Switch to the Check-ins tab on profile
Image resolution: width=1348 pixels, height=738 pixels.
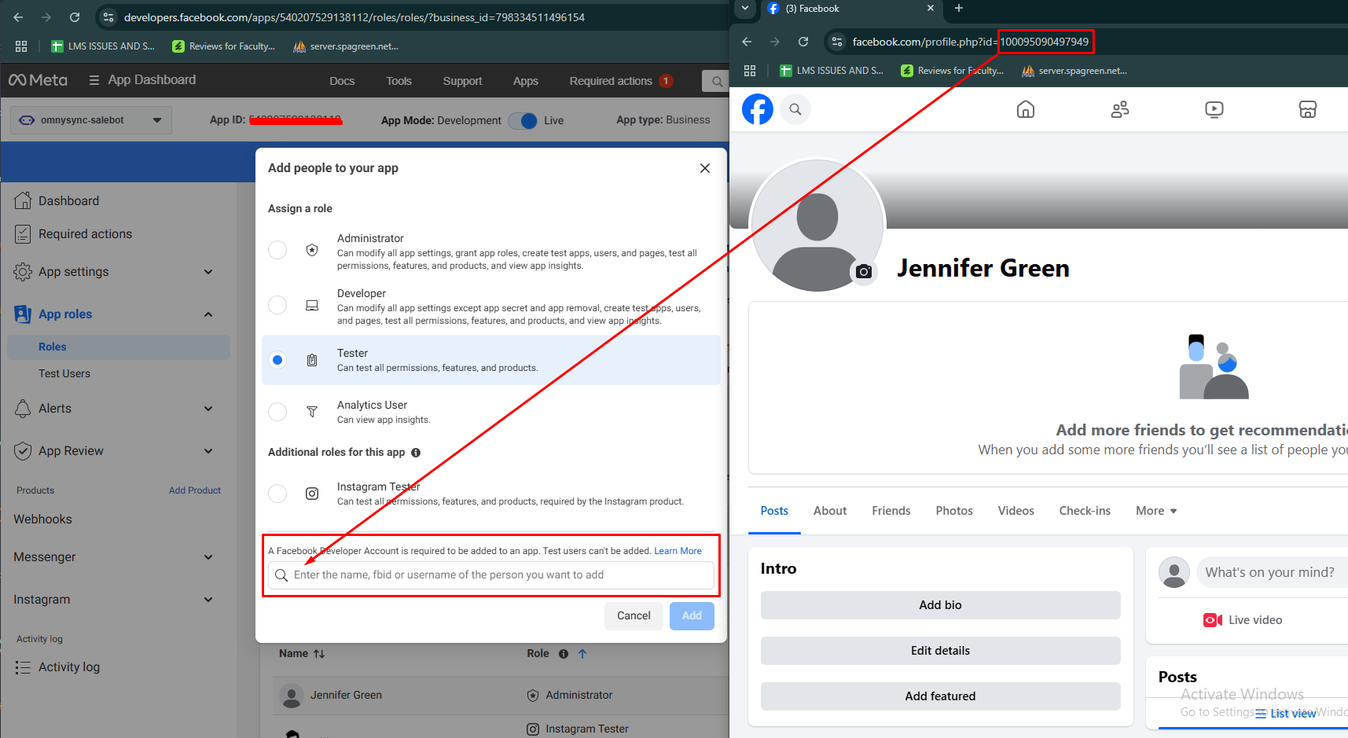click(x=1085, y=511)
